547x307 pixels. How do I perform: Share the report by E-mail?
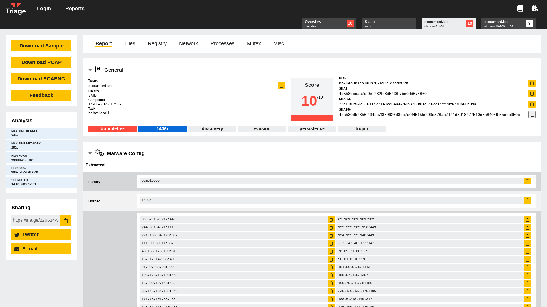41,249
